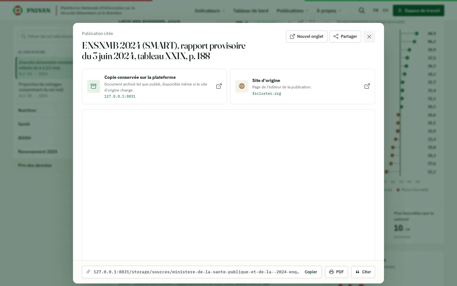Open the publication in a new tab via Nouvel onglet

(x=307, y=37)
